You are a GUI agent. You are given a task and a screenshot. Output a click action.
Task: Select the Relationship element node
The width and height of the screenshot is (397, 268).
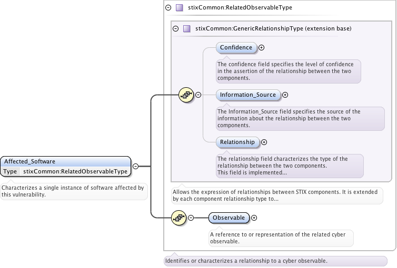(237, 142)
